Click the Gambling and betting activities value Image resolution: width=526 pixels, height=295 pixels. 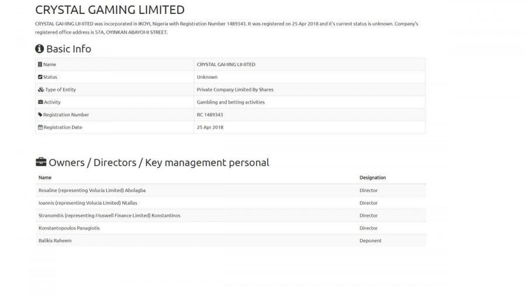coord(231,102)
